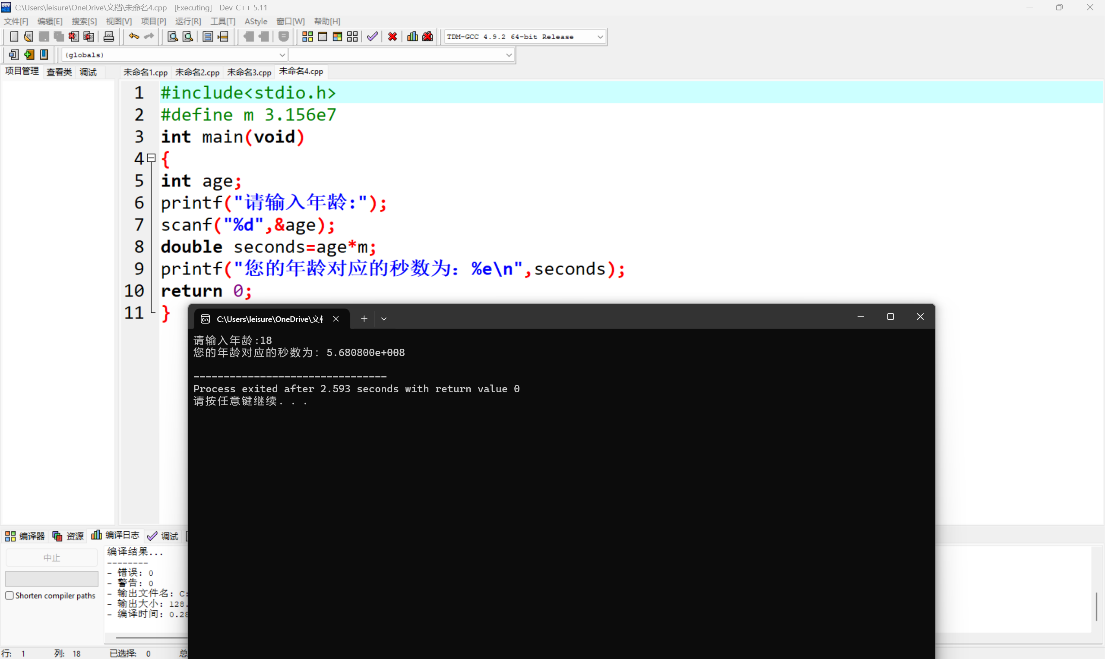
Task: Click the New file toolbar icon
Action: pyautogui.click(x=14, y=36)
